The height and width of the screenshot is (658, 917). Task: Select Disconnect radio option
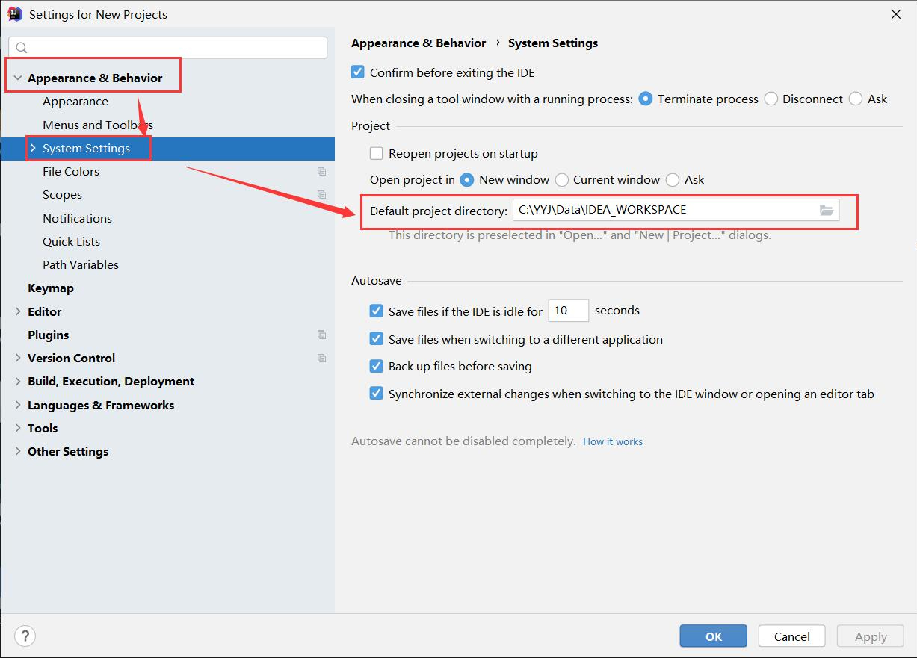[771, 99]
